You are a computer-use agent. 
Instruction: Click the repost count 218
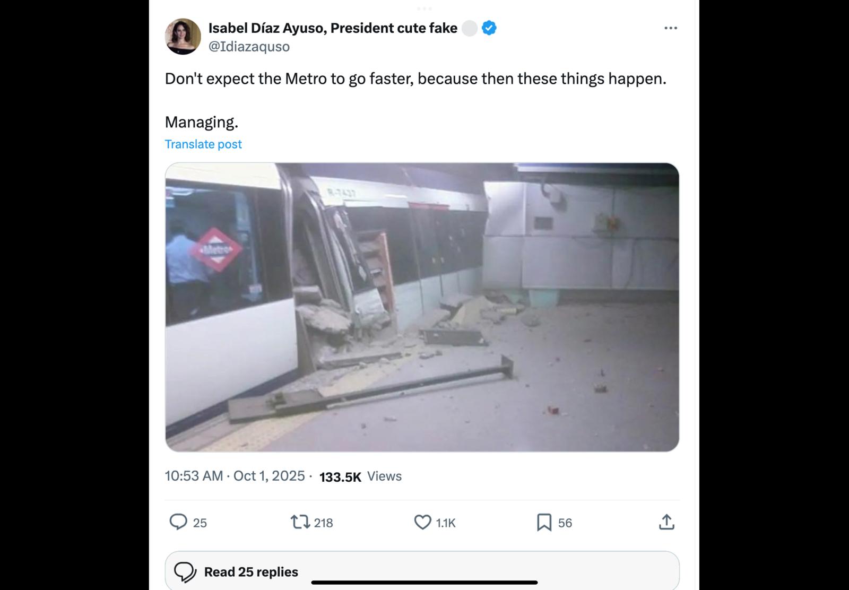(x=323, y=523)
